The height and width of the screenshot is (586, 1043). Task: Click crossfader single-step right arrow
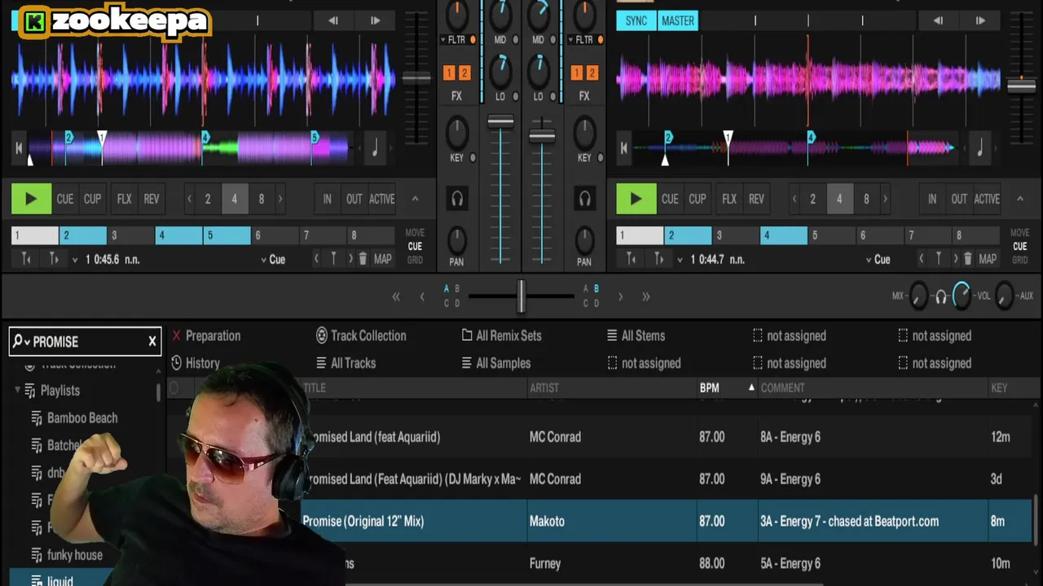tap(620, 297)
